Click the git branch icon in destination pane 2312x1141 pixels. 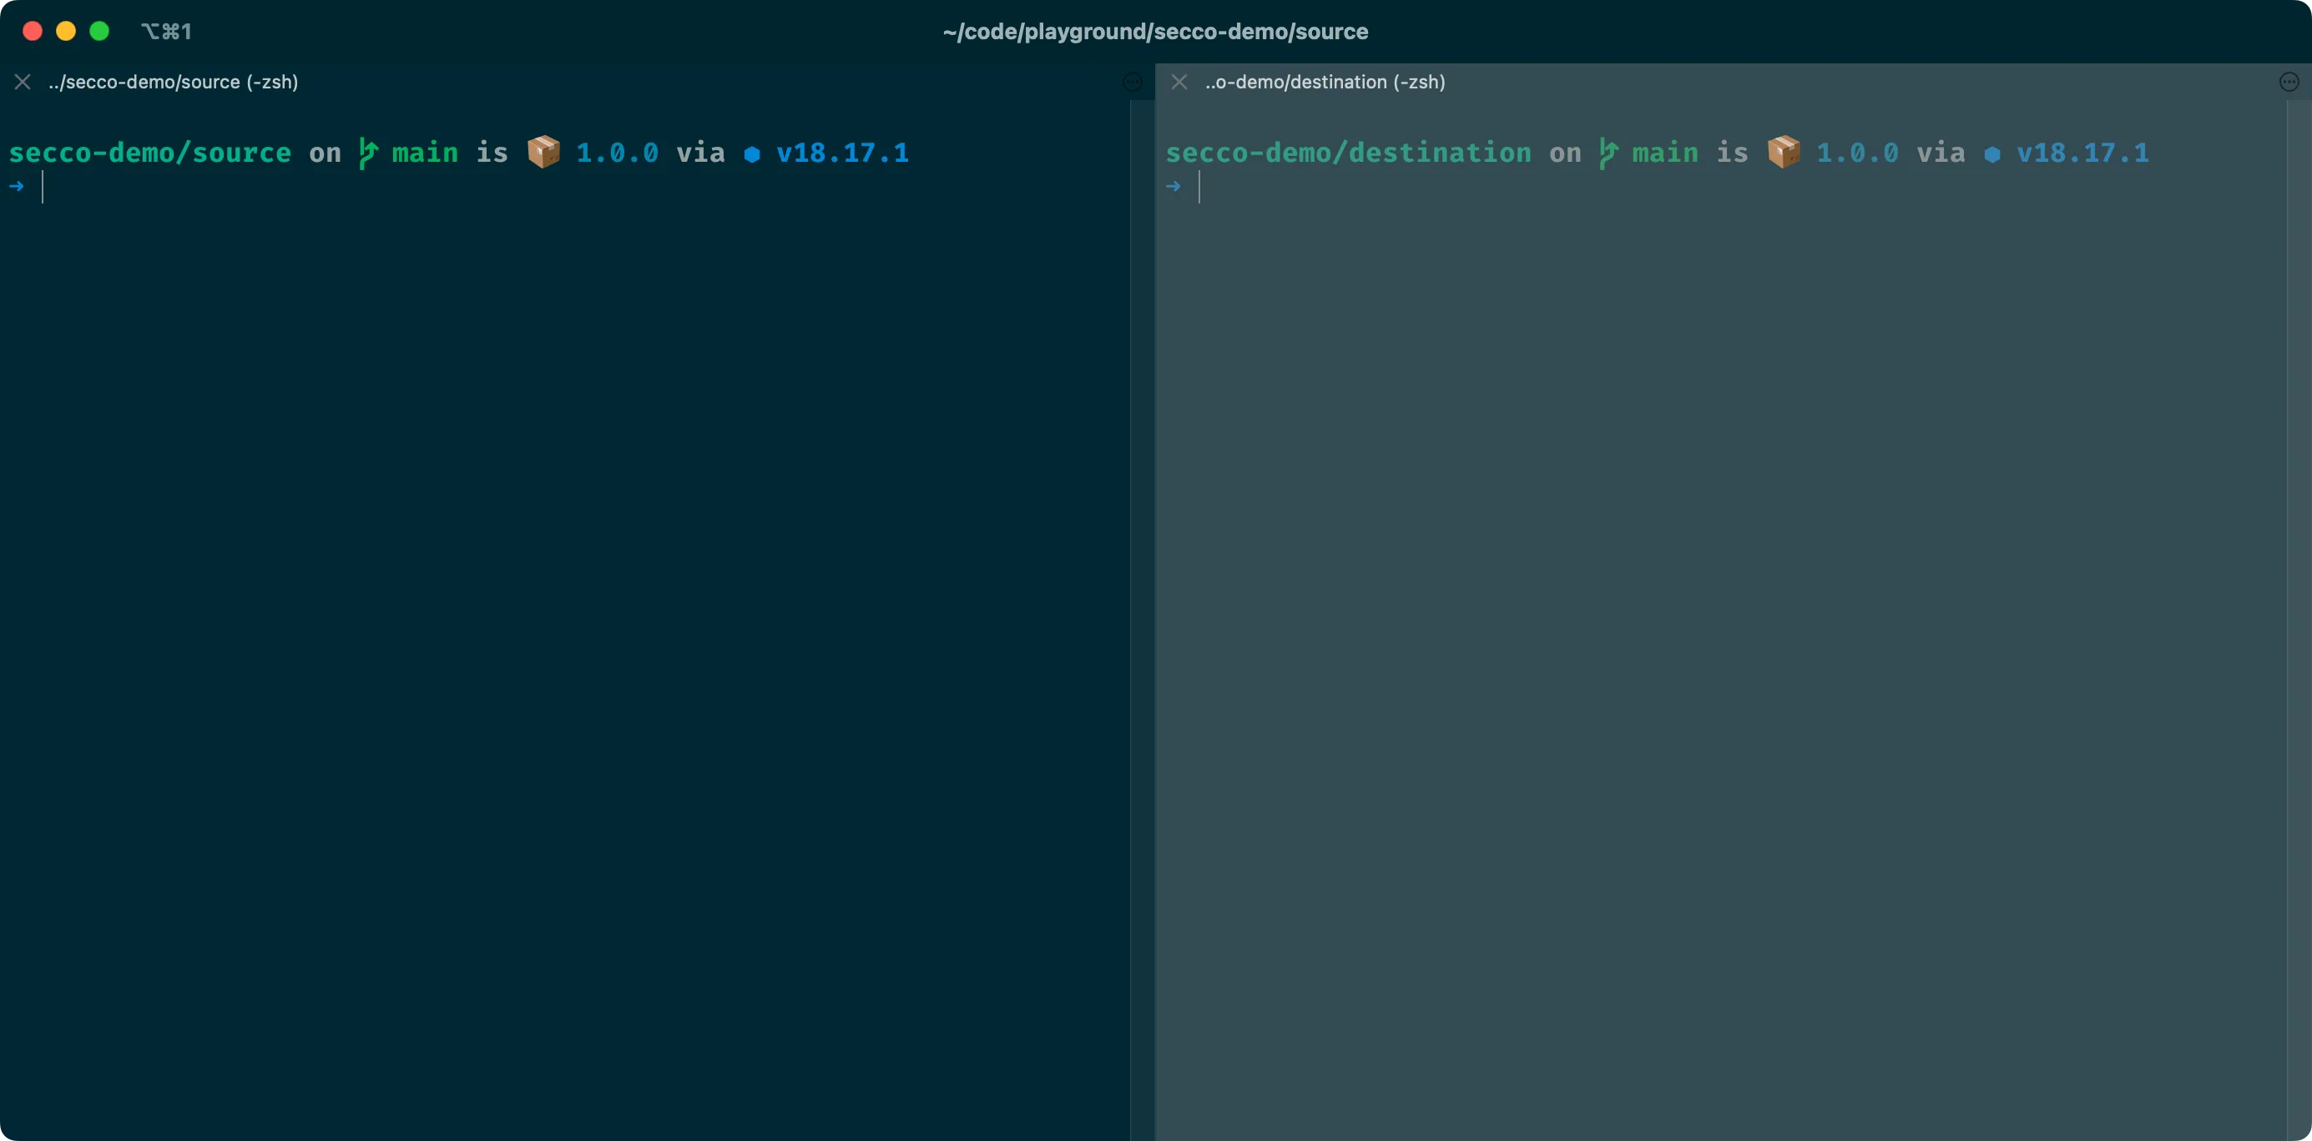[x=1608, y=153]
